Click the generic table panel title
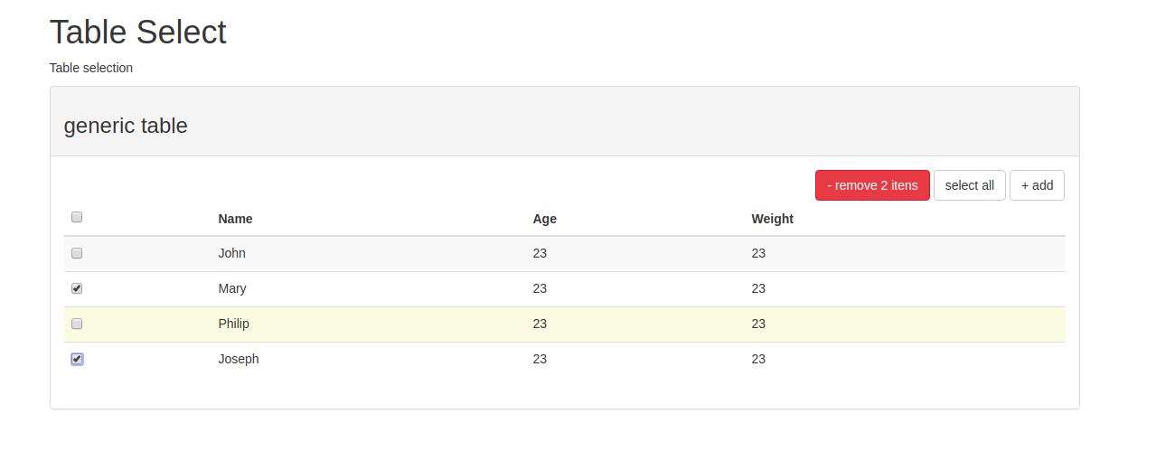The height and width of the screenshot is (470, 1156). pos(126,126)
